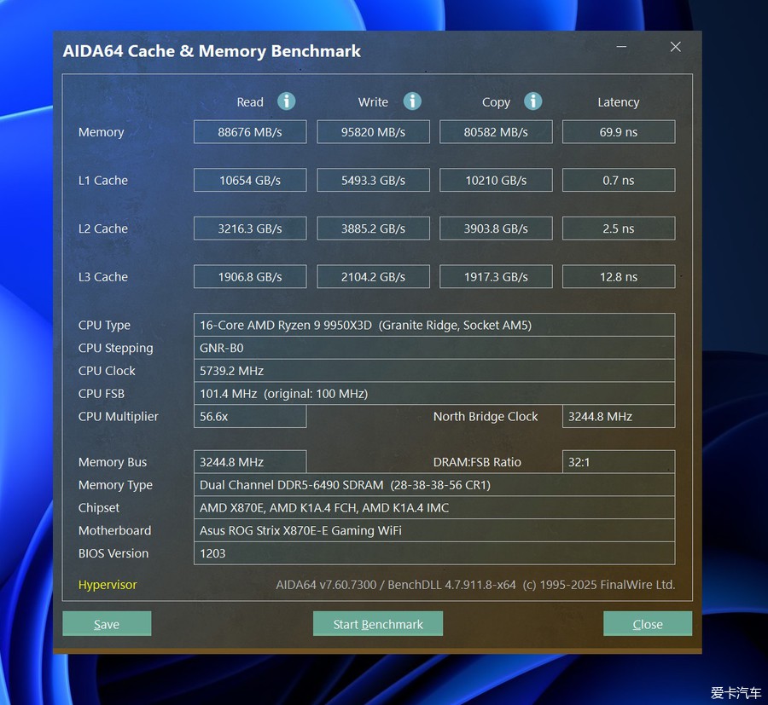Image resolution: width=768 pixels, height=705 pixels.
Task: Click the Copy info icon
Action: click(x=532, y=101)
